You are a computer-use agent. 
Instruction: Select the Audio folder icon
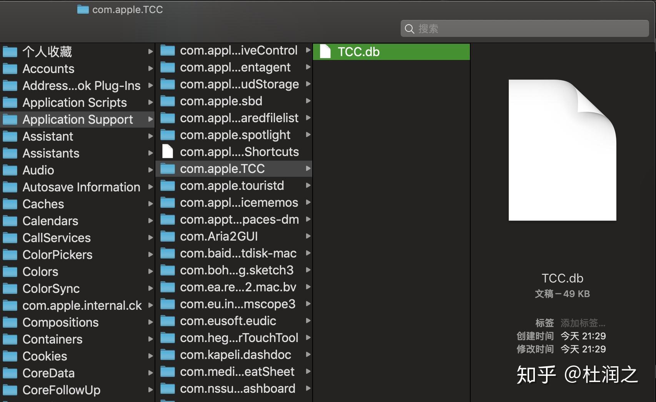tap(10, 170)
